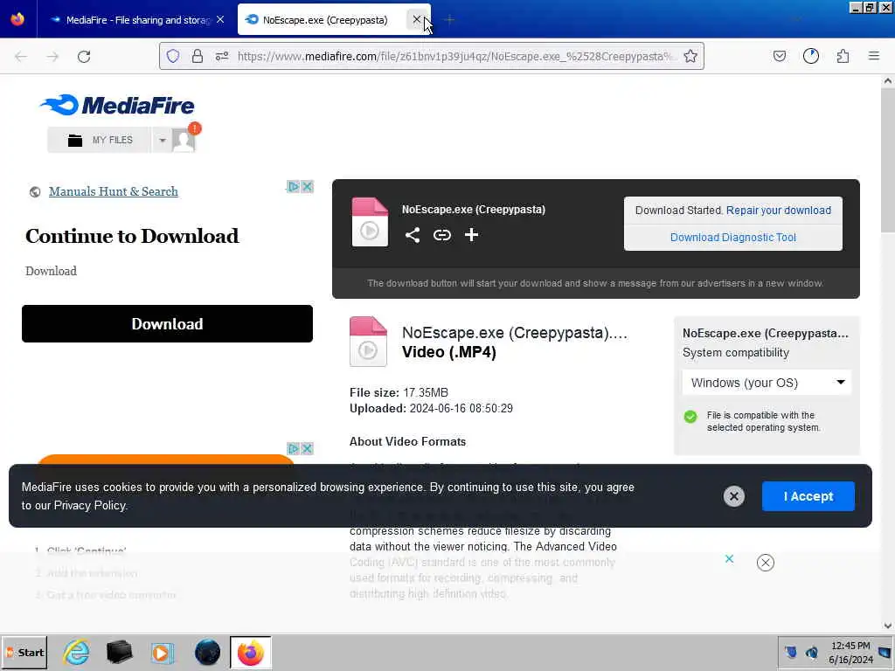This screenshot has width=895, height=671.
Task: Open AdChoices icon on Manuals Hunt ad
Action: pyautogui.click(x=294, y=187)
